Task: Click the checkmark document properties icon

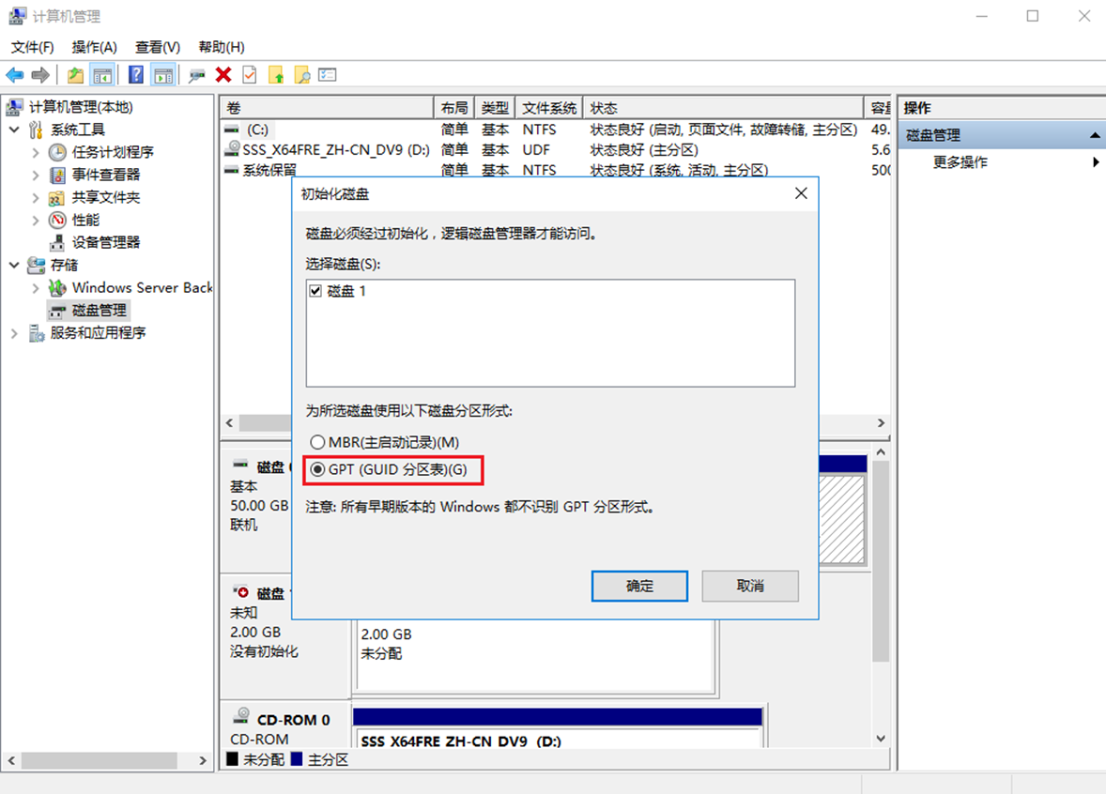Action: pos(250,75)
